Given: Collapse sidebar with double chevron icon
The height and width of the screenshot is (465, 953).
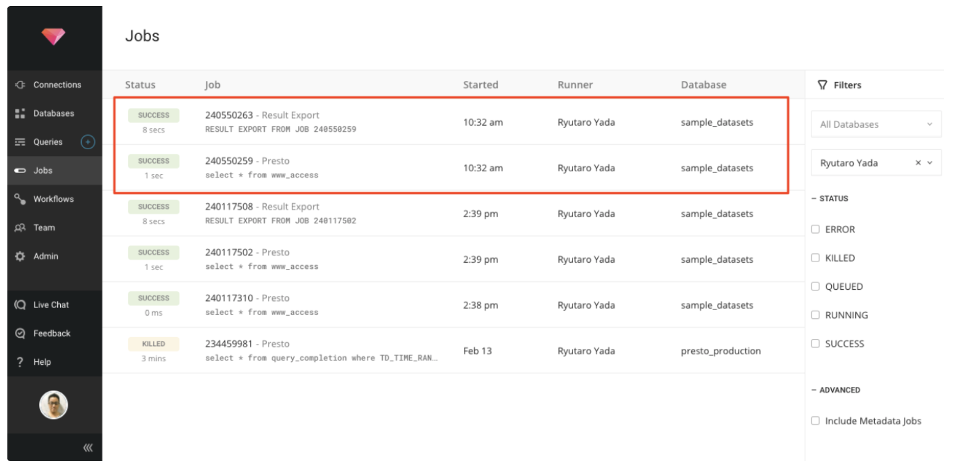Looking at the screenshot, I should pos(88,448).
